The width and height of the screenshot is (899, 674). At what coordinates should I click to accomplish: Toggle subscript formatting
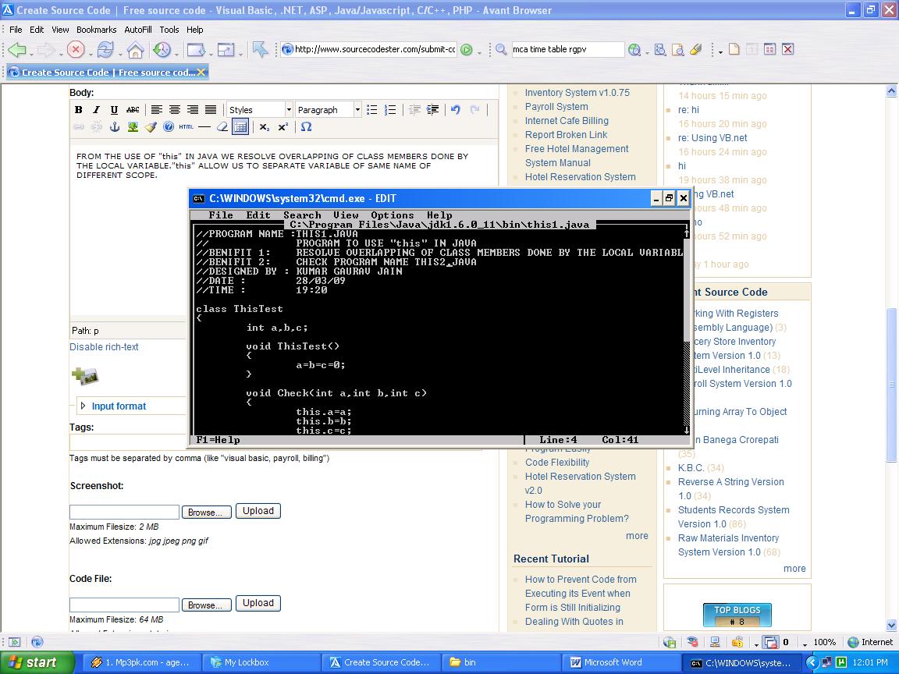pos(263,127)
